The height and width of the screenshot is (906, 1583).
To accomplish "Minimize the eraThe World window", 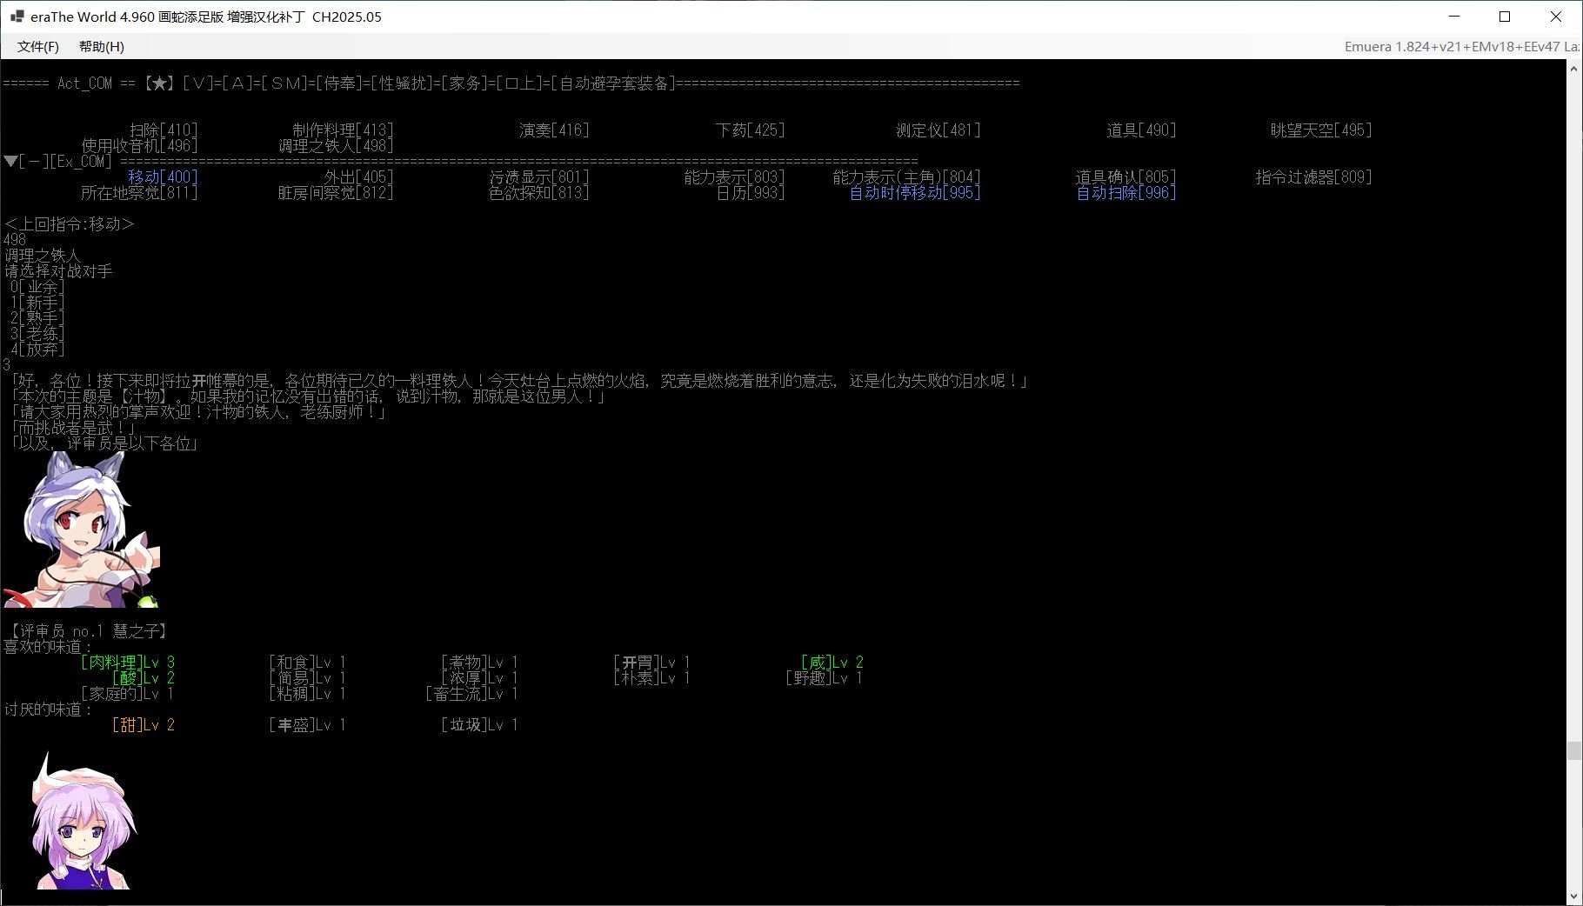I will (x=1454, y=17).
